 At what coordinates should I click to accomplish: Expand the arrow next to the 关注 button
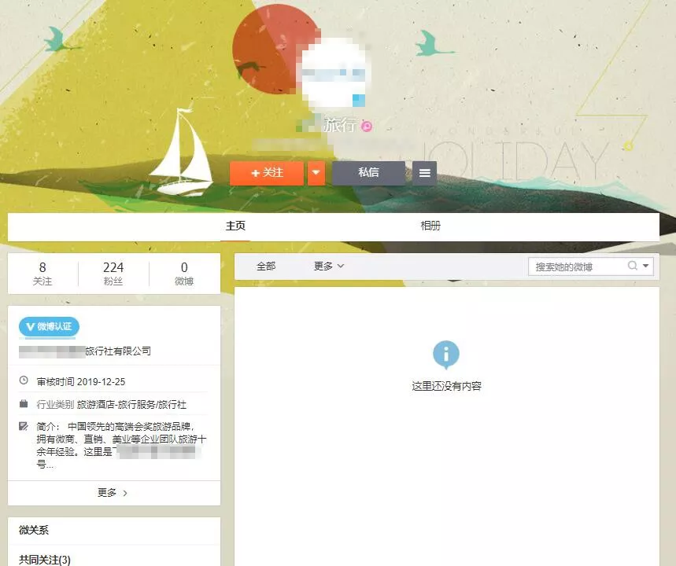pyautogui.click(x=316, y=173)
